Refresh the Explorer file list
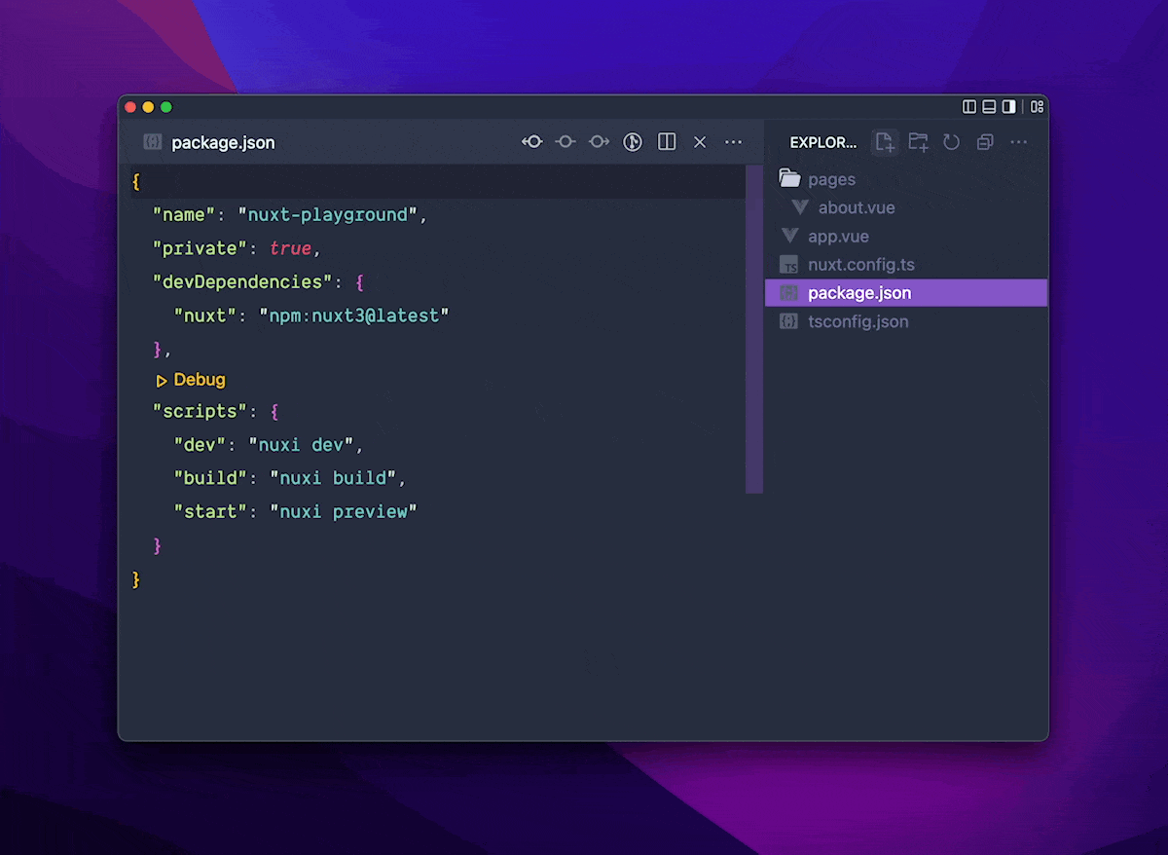The height and width of the screenshot is (855, 1168). [952, 142]
